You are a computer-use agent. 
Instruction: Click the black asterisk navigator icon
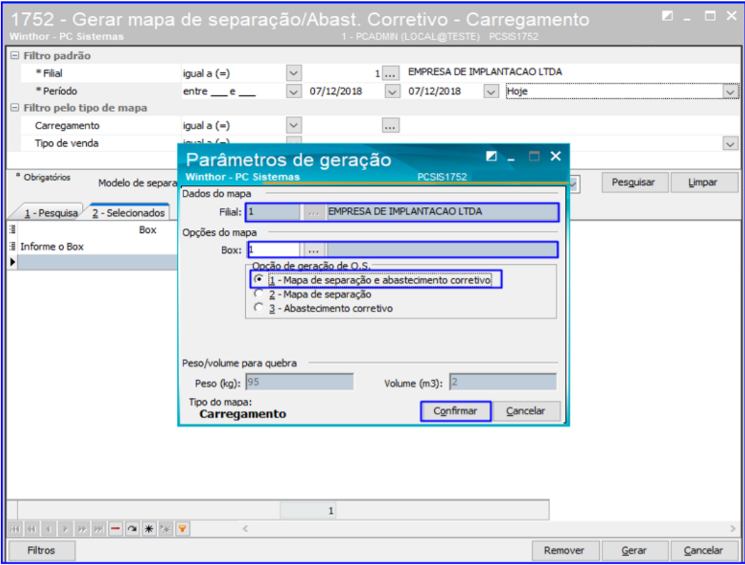tap(149, 530)
